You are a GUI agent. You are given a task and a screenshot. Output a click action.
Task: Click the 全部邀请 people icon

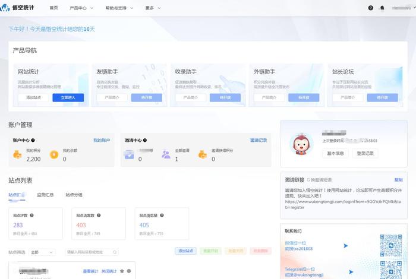coord(166,154)
